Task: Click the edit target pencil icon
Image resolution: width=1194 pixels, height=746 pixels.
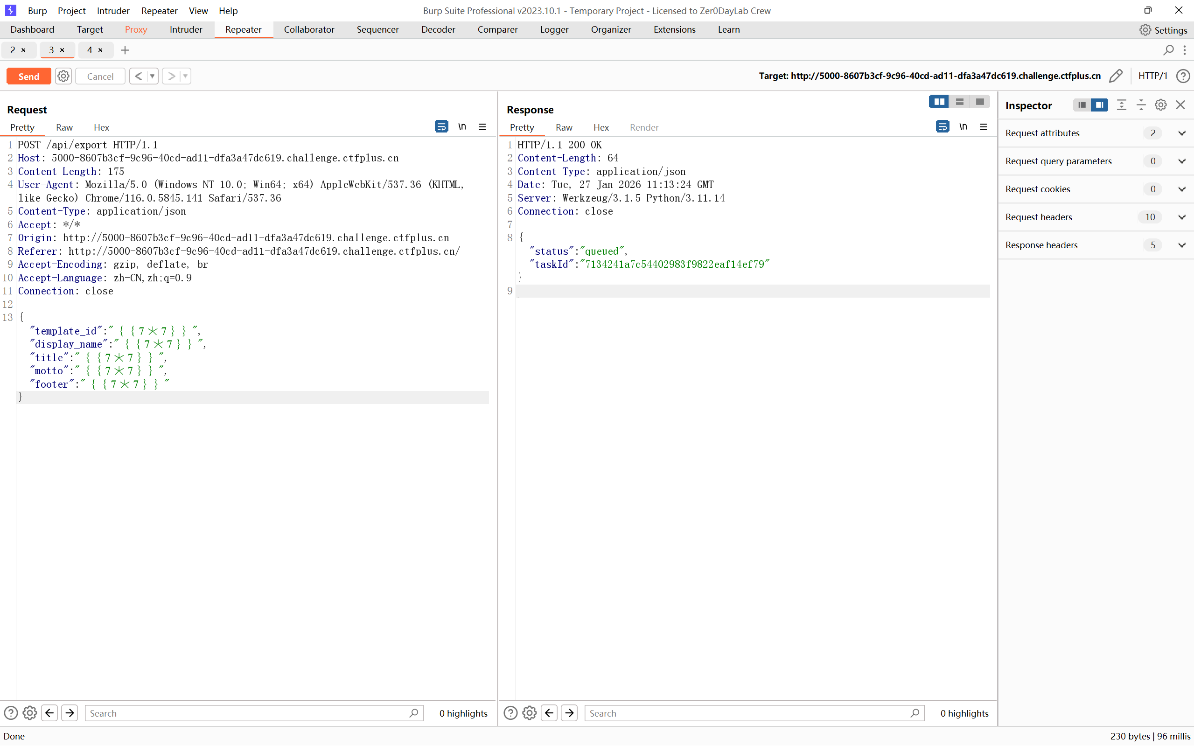Action: [1116, 76]
